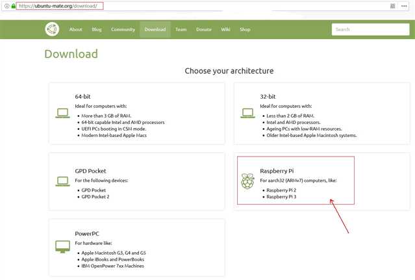Click 'Choose your architecture' heading
415x280 pixels.
pyautogui.click(x=229, y=71)
